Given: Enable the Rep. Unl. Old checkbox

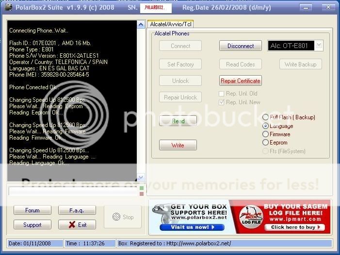Looking at the screenshot, I should [221, 94].
